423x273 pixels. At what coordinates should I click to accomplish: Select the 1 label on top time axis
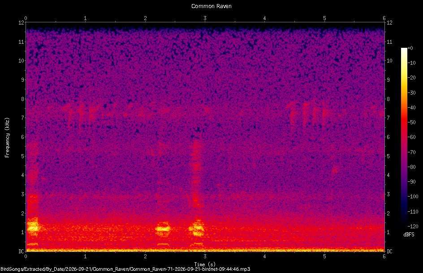click(85, 18)
